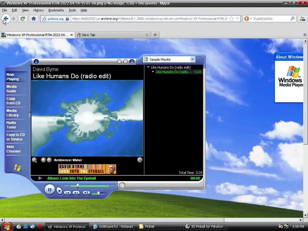This screenshot has width=308, height=231.
Task: Open the Bookmarks menu
Action: (x=56, y=10)
